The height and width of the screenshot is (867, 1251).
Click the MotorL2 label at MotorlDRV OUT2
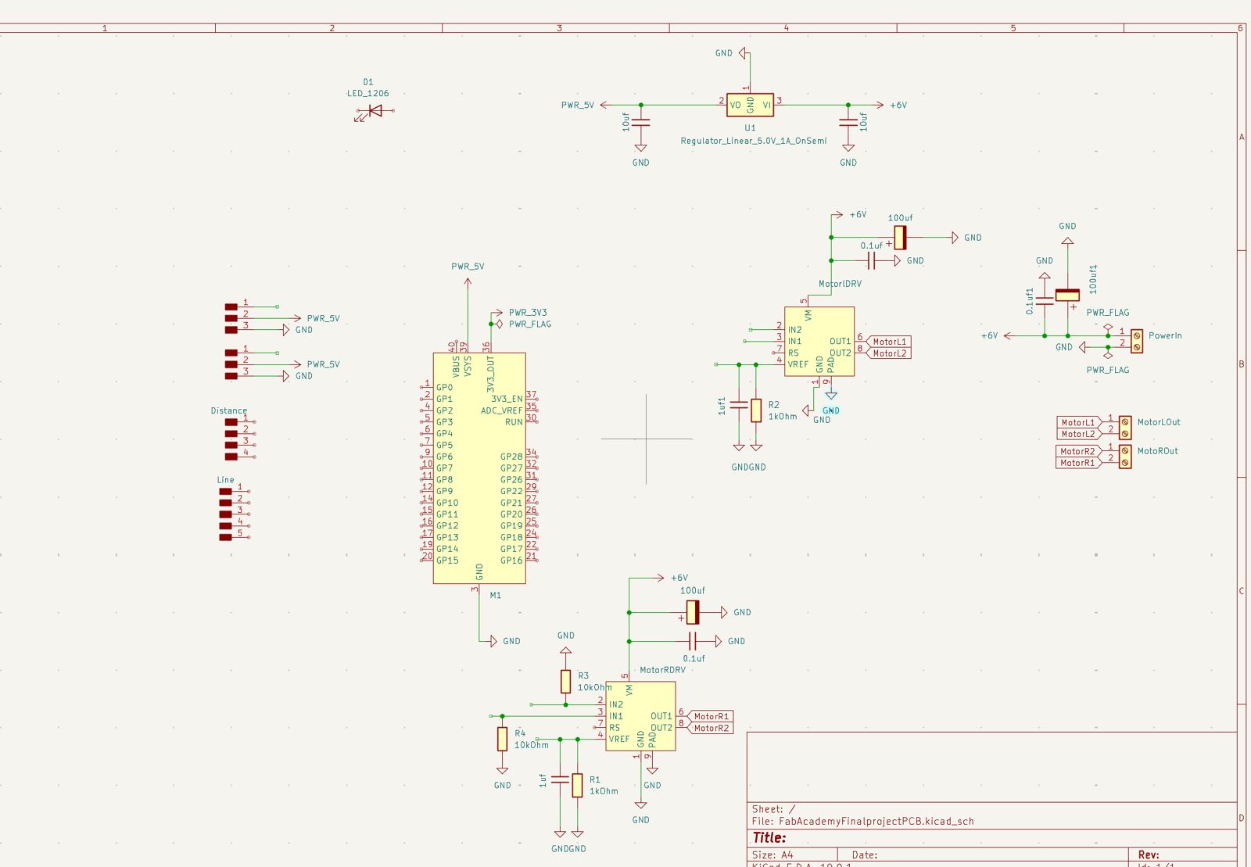(890, 353)
